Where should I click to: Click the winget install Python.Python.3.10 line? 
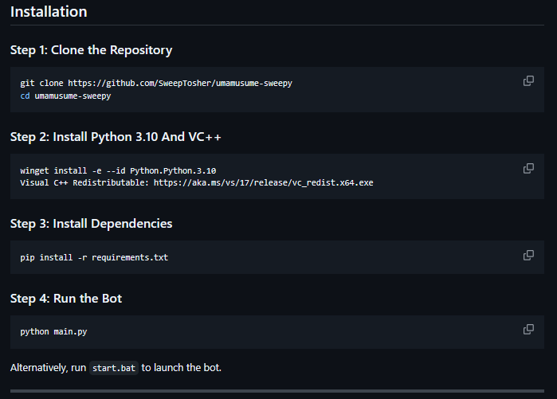pos(118,170)
